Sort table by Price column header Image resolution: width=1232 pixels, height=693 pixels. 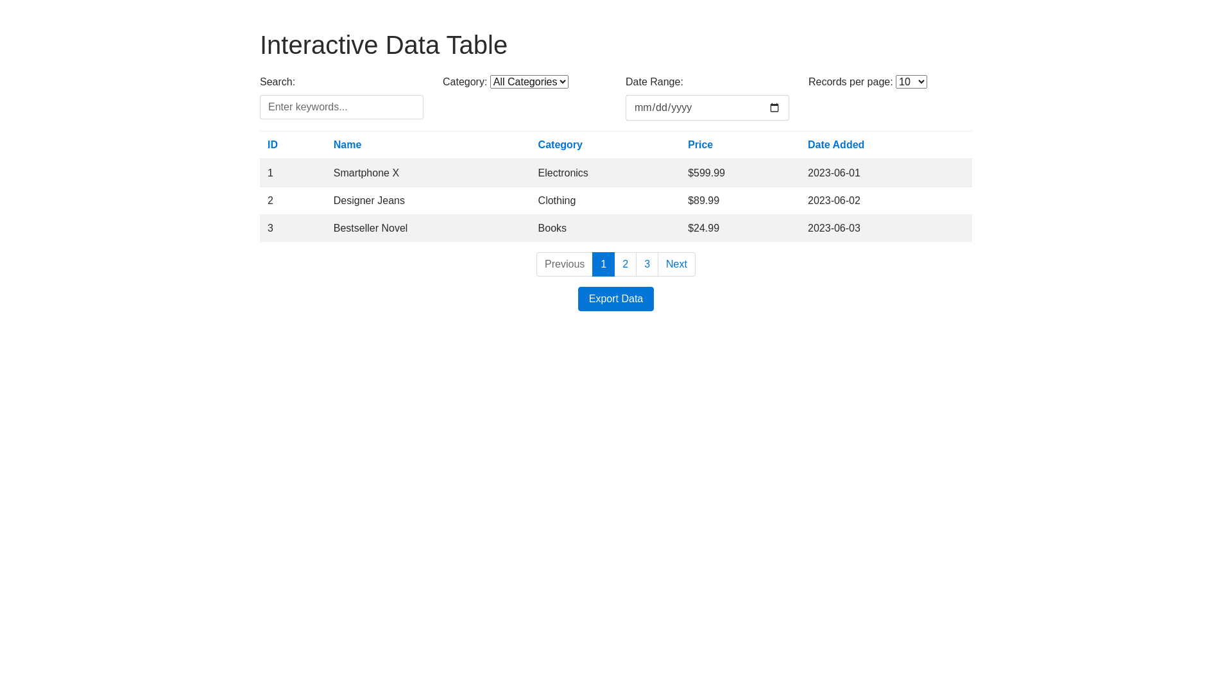pos(700,145)
